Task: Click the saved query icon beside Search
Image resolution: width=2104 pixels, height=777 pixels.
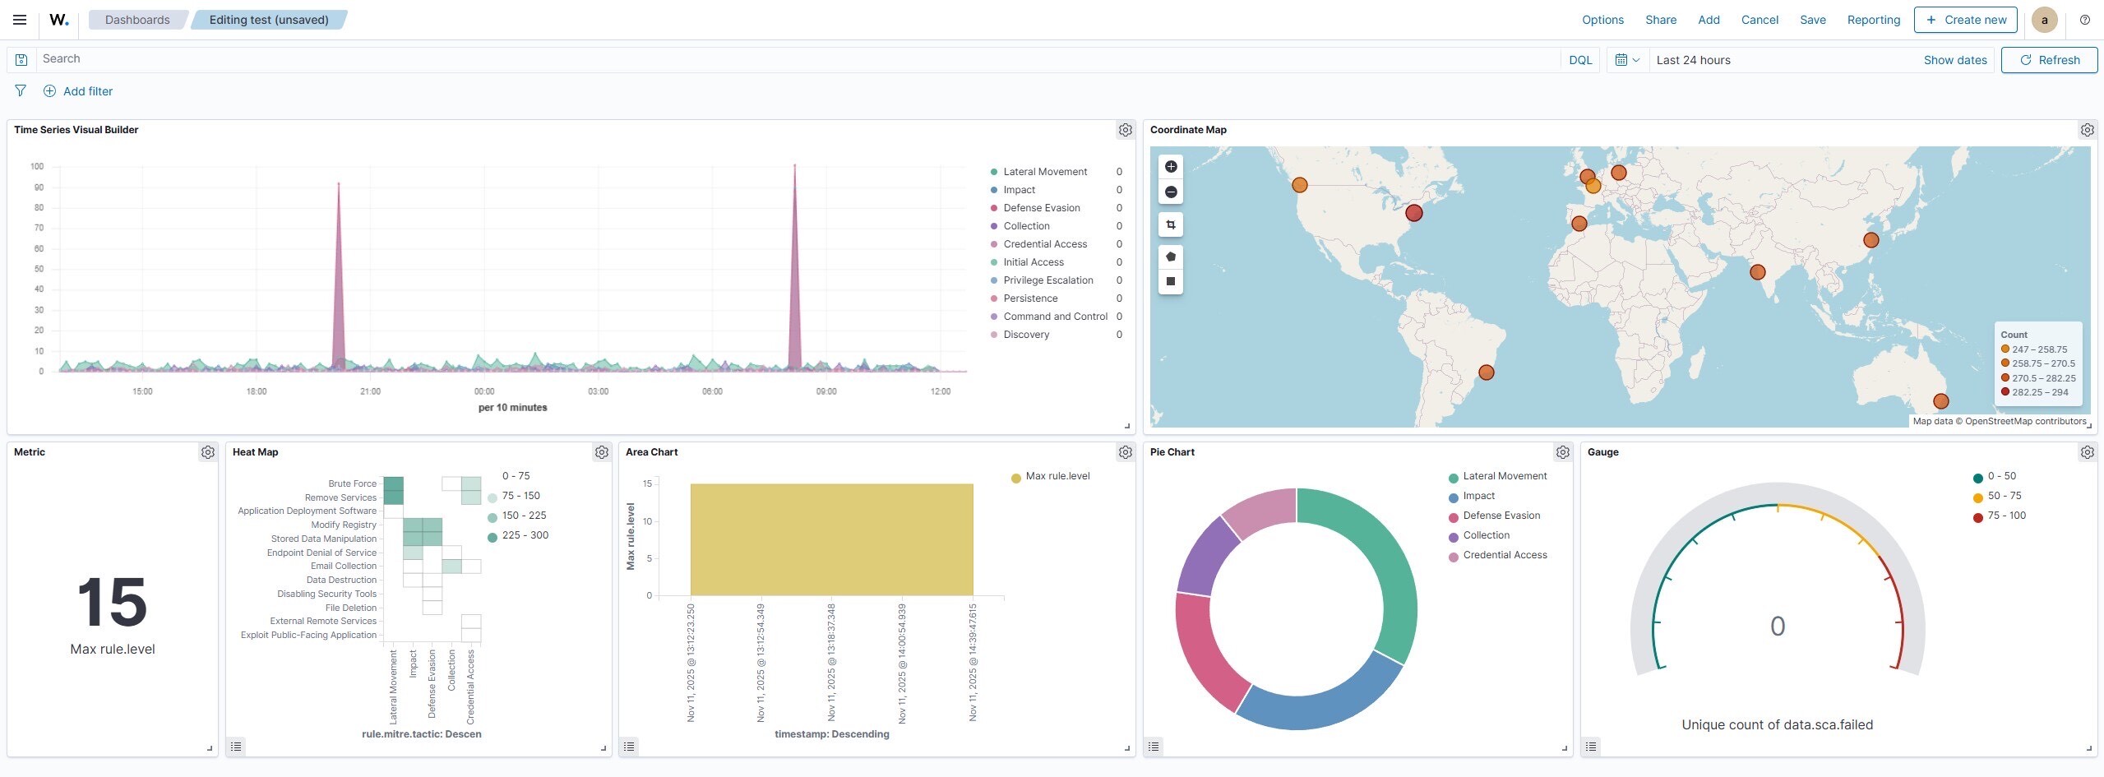Action: [x=21, y=60]
